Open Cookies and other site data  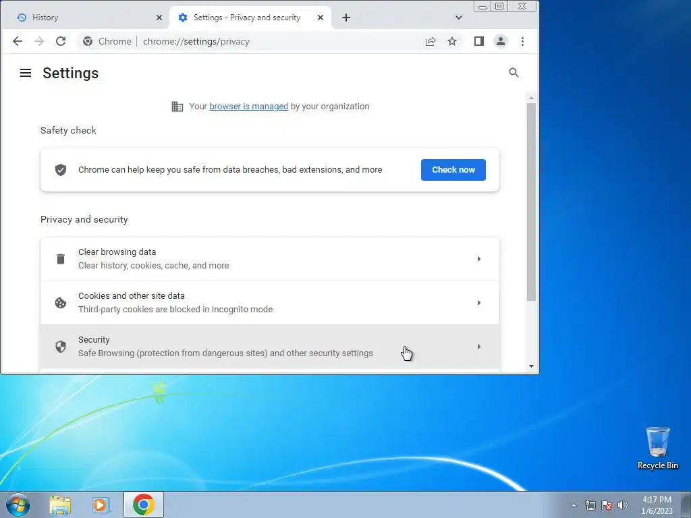point(270,303)
